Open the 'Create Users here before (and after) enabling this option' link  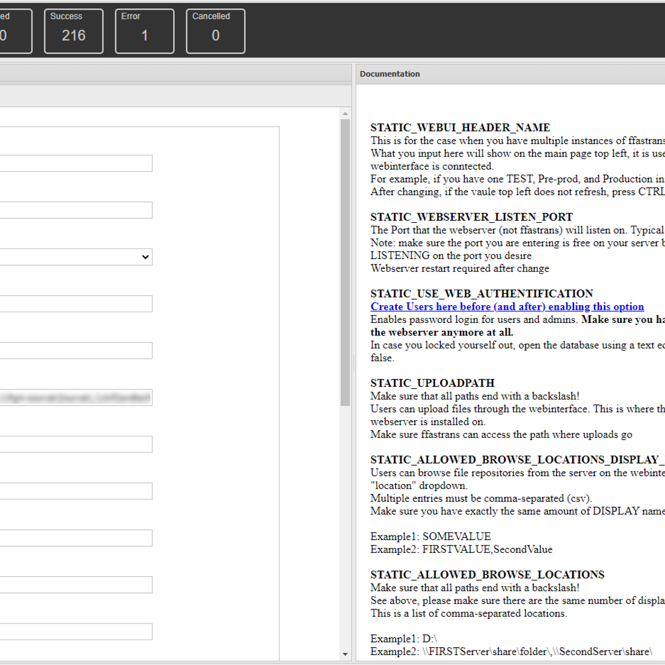[x=507, y=307]
